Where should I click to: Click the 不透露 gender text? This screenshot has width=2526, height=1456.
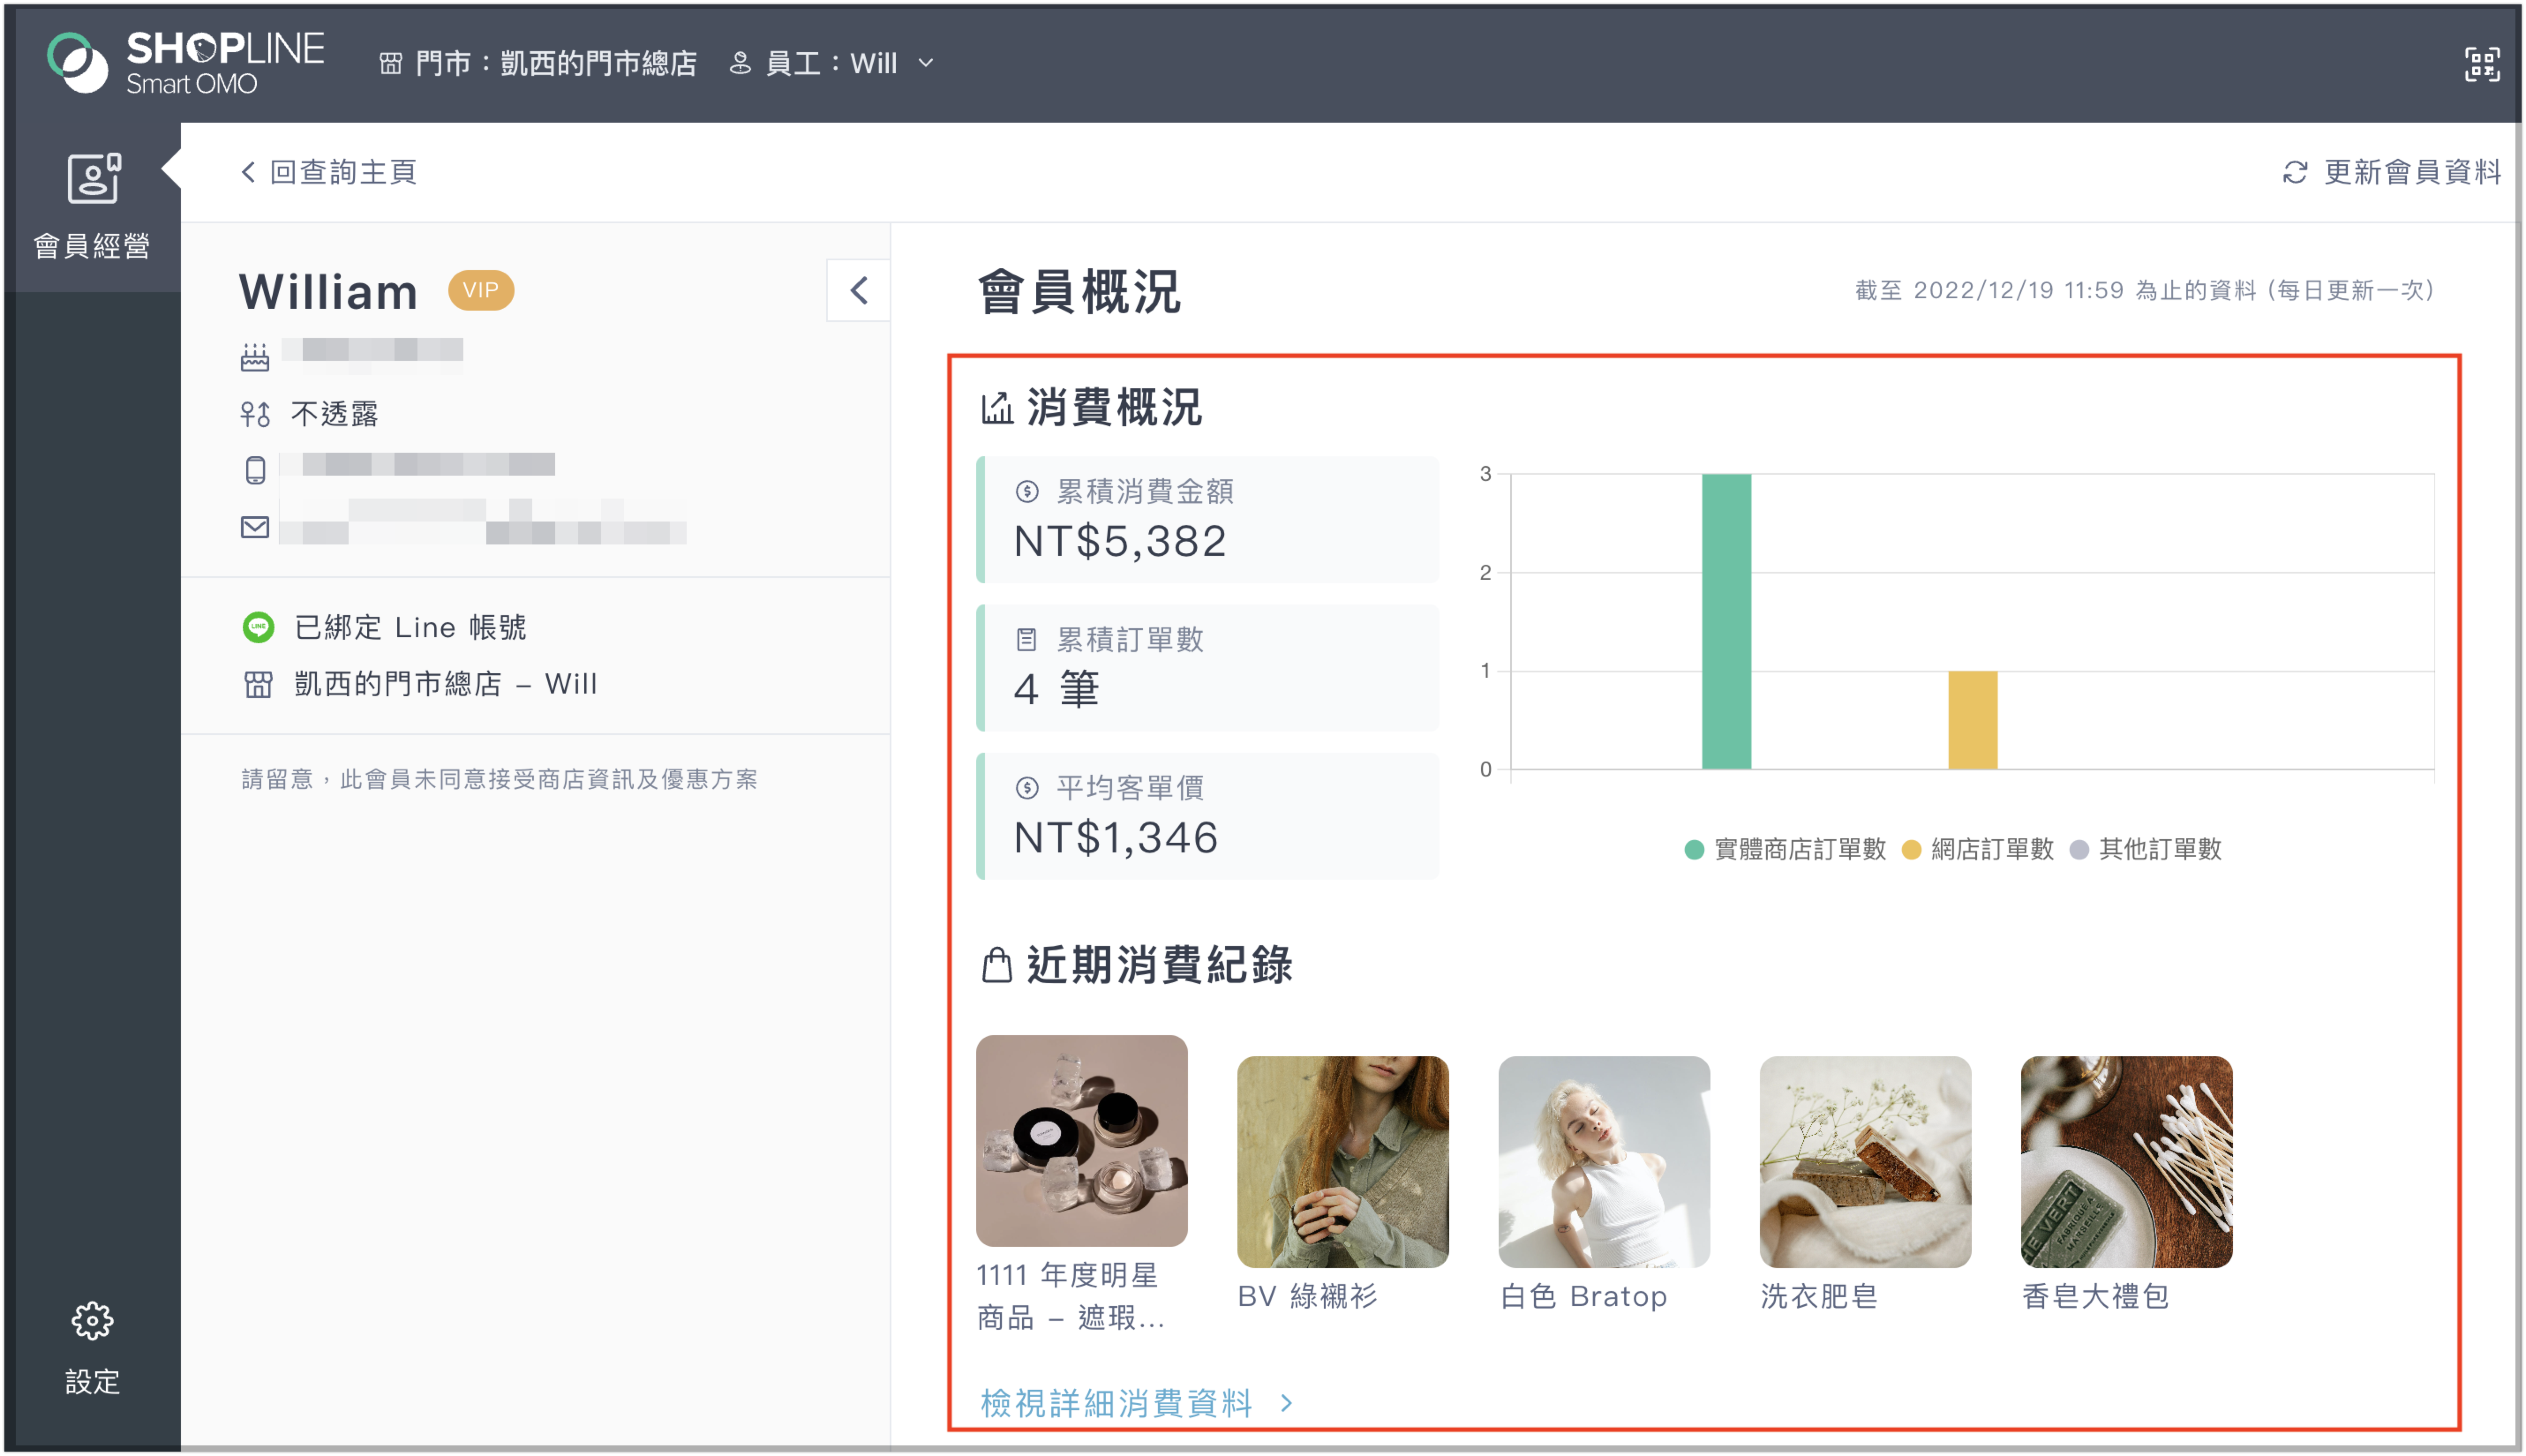(335, 414)
